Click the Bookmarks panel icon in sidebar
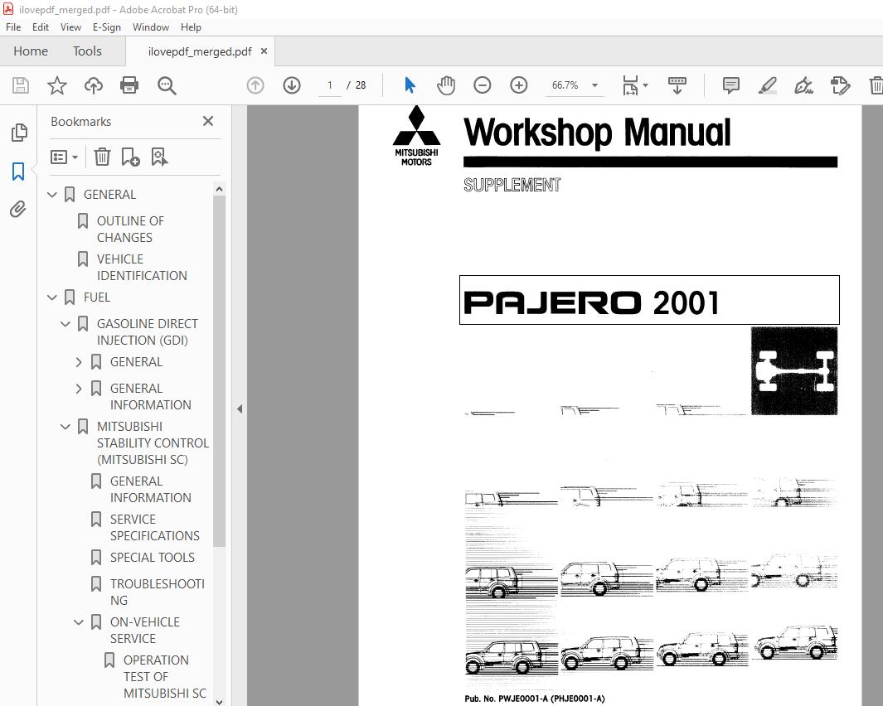883x706 pixels. point(18,172)
